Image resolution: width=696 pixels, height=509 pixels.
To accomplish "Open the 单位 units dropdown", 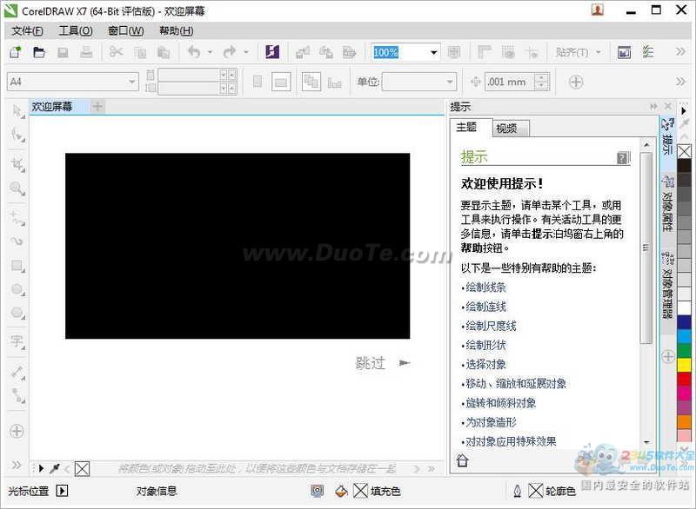I will [x=450, y=82].
